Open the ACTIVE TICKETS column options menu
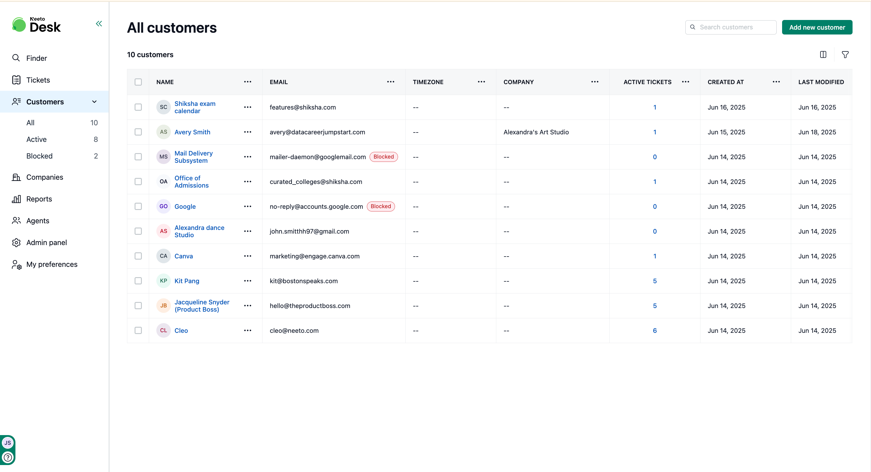The width and height of the screenshot is (871, 472). pos(685,82)
